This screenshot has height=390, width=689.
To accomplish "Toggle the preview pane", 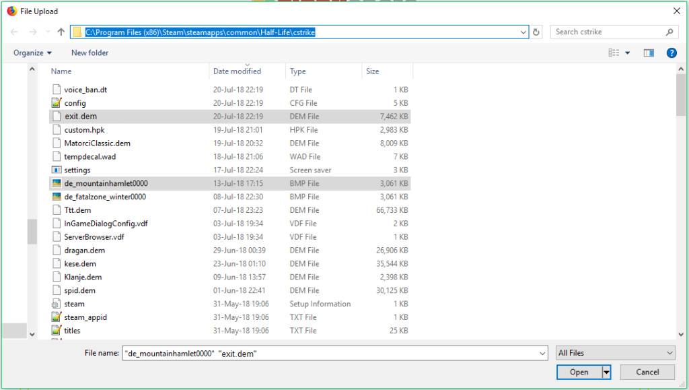I will coord(649,53).
